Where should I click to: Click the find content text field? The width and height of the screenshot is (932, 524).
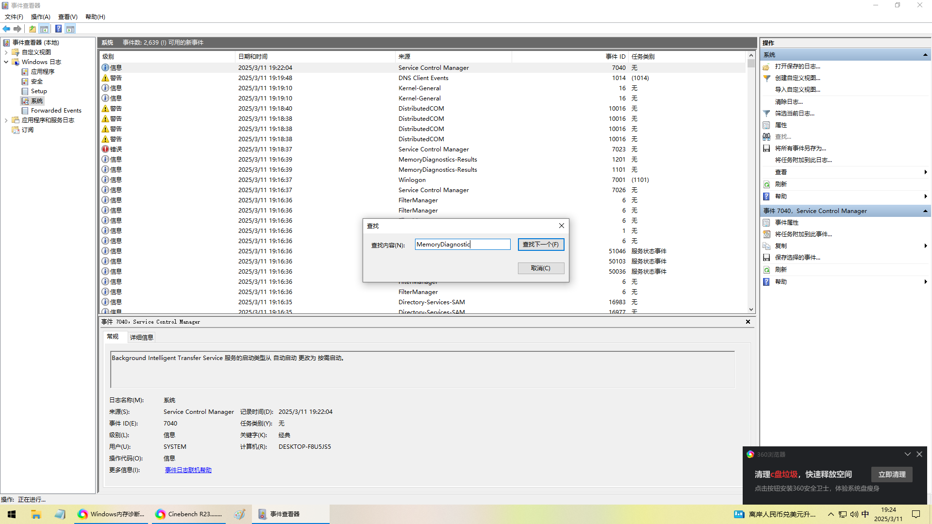point(462,245)
